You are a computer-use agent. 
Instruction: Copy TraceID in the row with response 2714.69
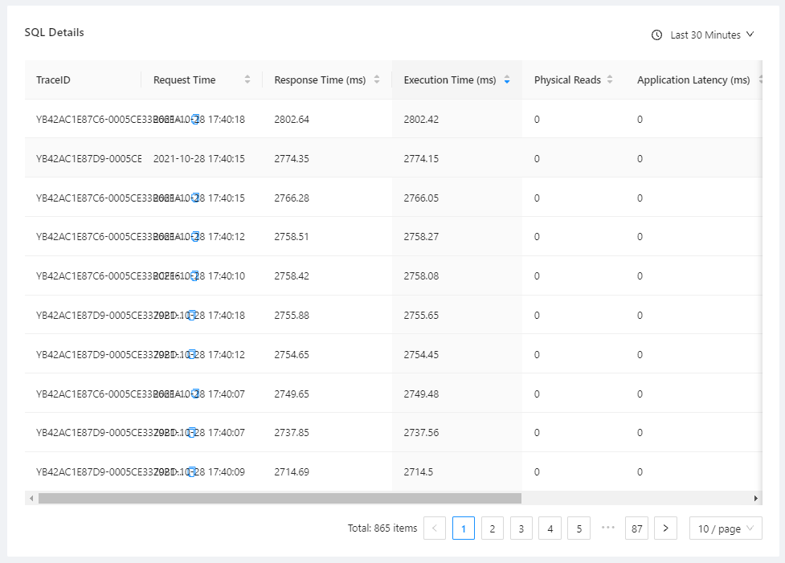pyautogui.click(x=191, y=472)
